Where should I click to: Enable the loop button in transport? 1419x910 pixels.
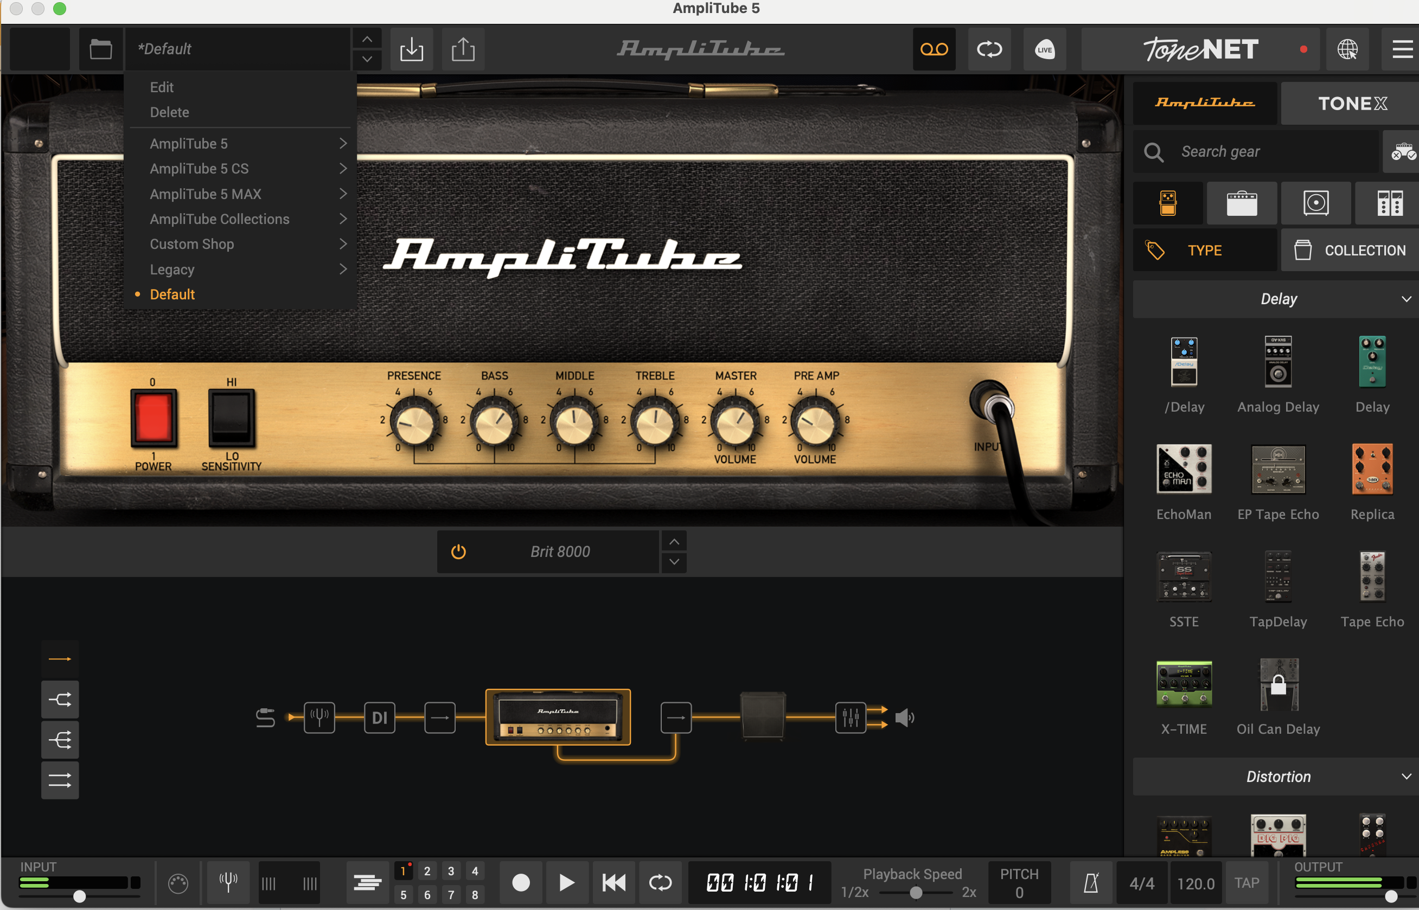(x=659, y=881)
